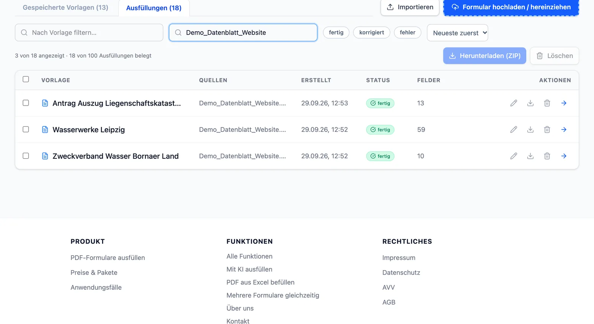Click the Importieren button
The height and width of the screenshot is (324, 594).
(x=410, y=7)
